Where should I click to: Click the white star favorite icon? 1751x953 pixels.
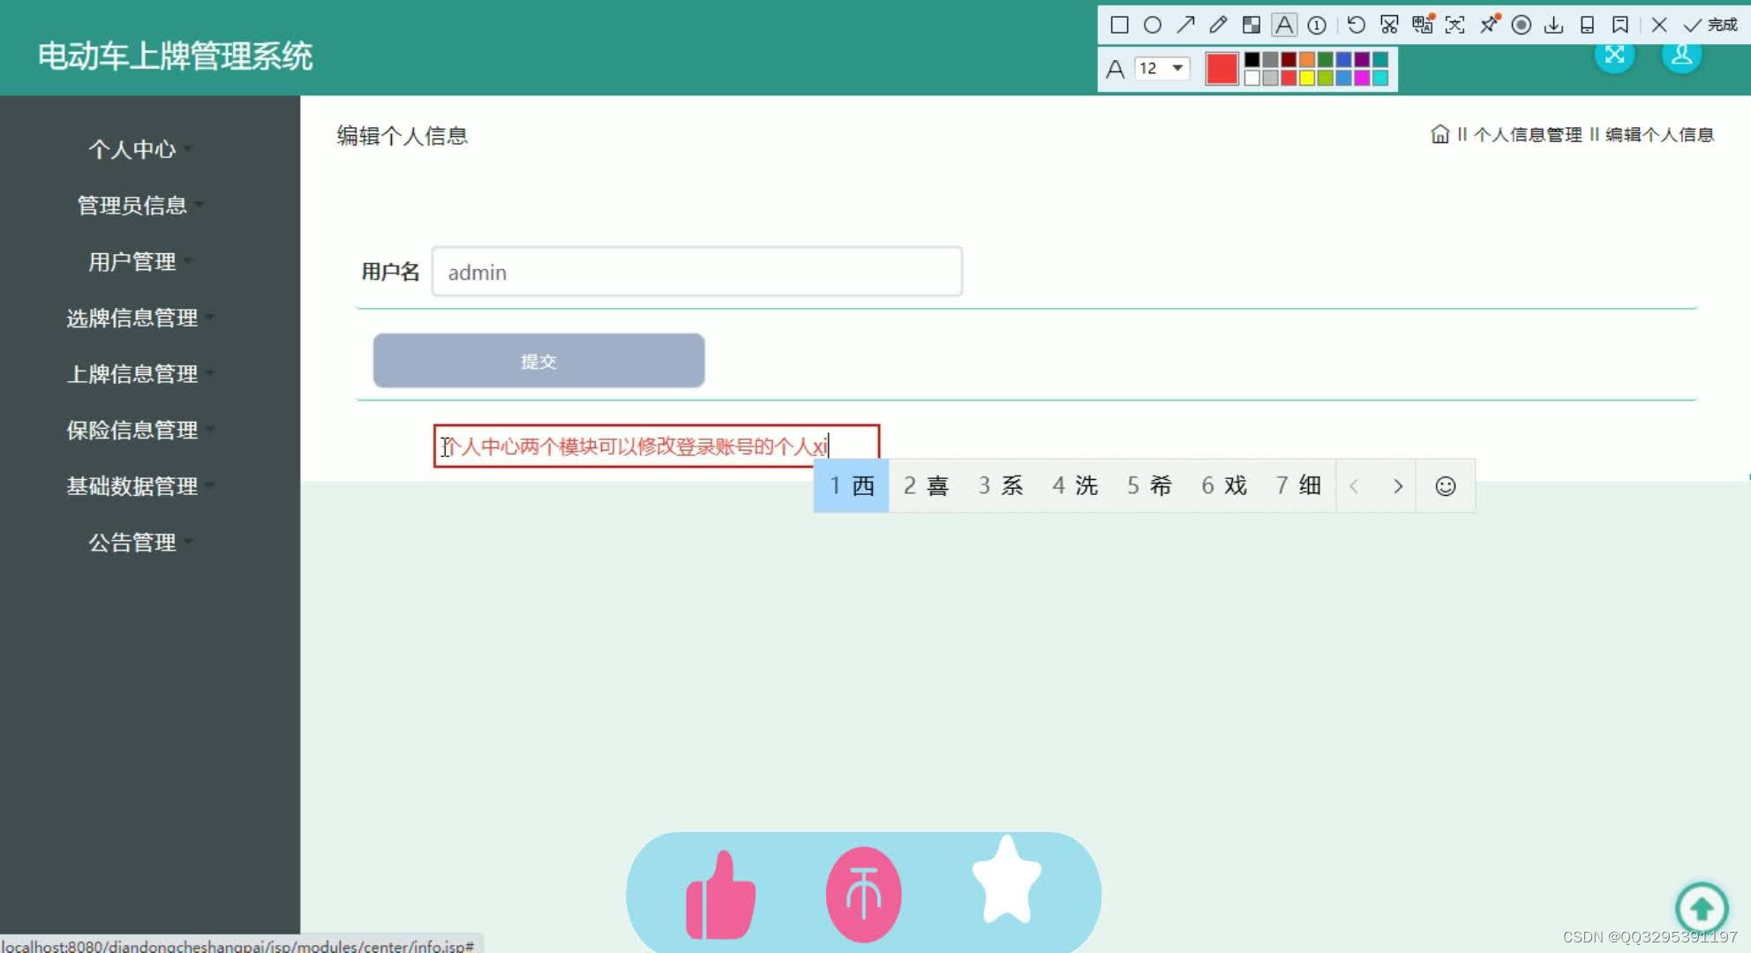pyautogui.click(x=1007, y=880)
